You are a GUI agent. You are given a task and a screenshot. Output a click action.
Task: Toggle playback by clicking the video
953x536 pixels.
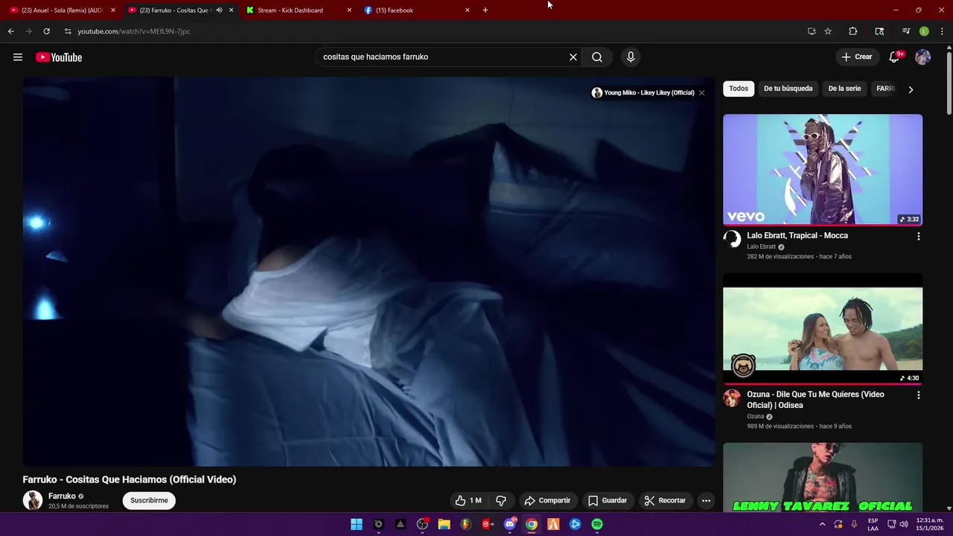point(369,272)
